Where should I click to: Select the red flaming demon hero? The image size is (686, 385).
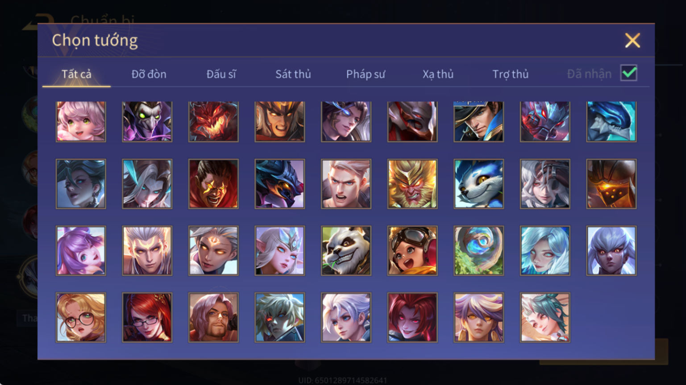[213, 121]
